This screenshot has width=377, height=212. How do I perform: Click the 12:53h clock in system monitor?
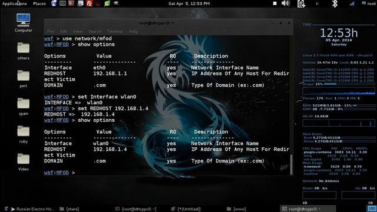tap(339, 33)
